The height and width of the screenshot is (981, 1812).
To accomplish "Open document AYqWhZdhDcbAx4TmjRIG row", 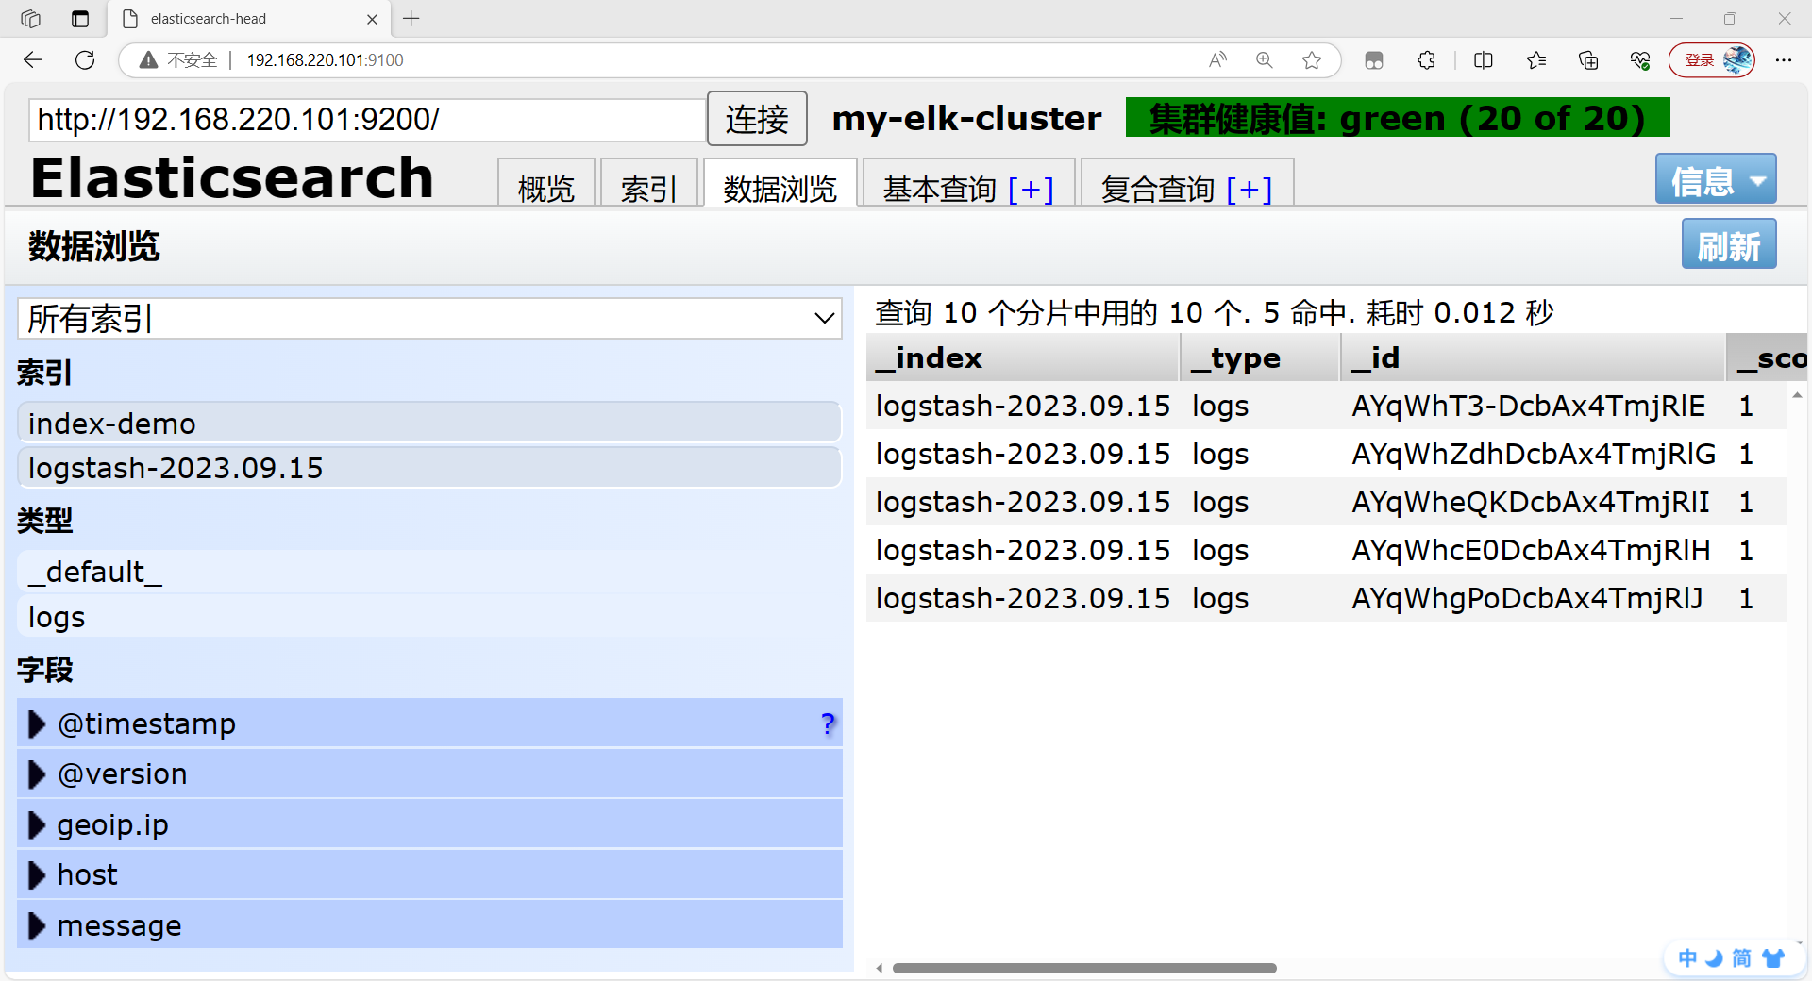I will pyautogui.click(x=1326, y=454).
